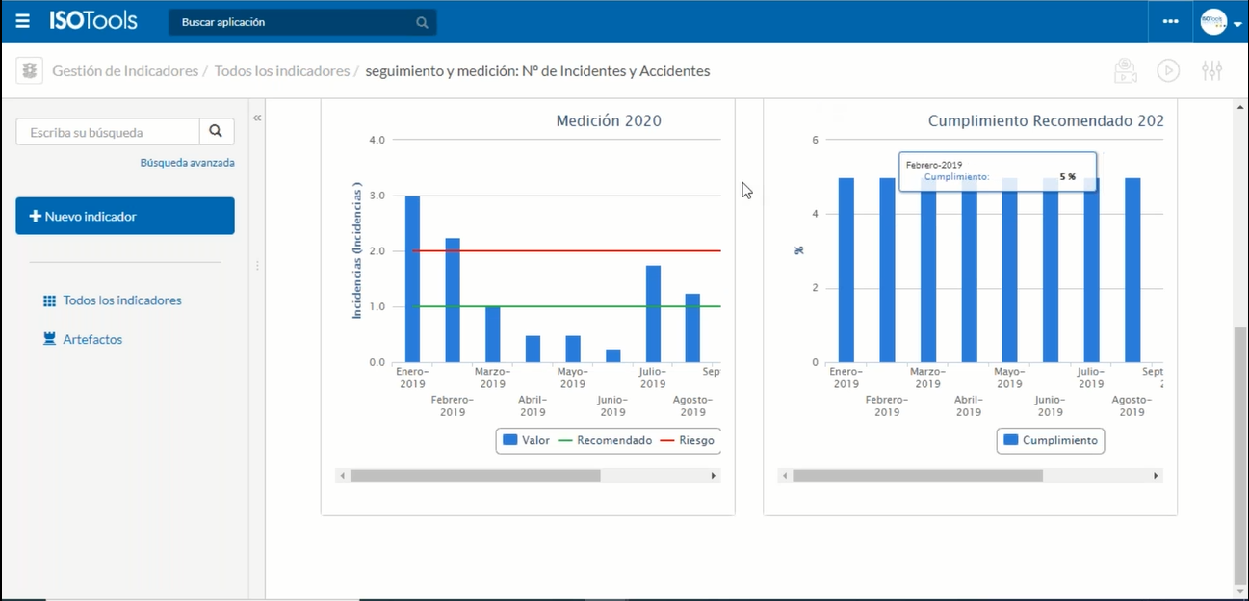Expand the user profile dropdown
The image size is (1249, 601).
[1220, 22]
